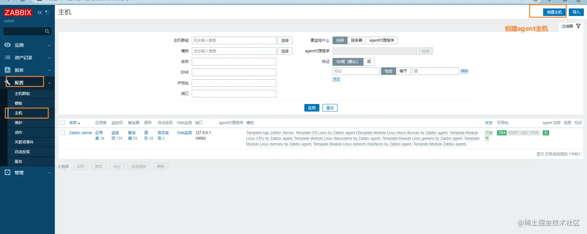This screenshot has width=587, height=234.
Task: Click the SNMP availability badge
Action: point(513,133)
